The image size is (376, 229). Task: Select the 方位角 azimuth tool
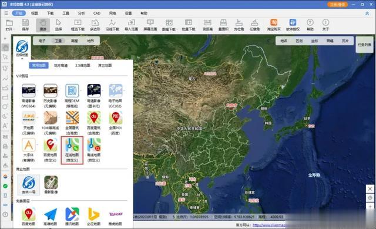click(239, 25)
